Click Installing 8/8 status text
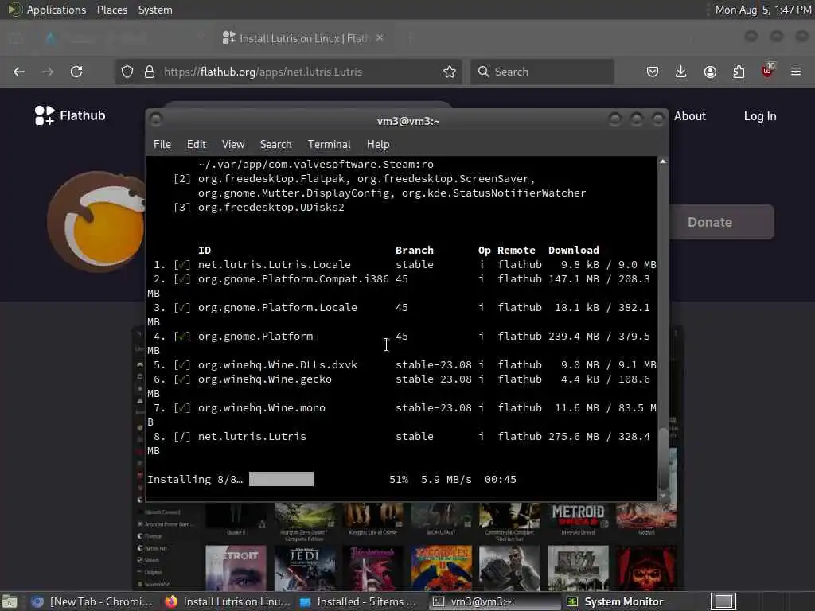The height and width of the screenshot is (611, 815). coord(195,479)
